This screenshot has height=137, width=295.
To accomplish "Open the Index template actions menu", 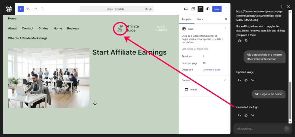I will 225,29.
